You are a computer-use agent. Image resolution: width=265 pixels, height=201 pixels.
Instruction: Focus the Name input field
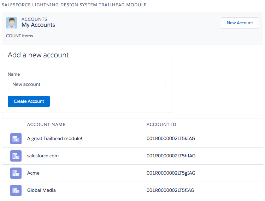click(x=87, y=84)
